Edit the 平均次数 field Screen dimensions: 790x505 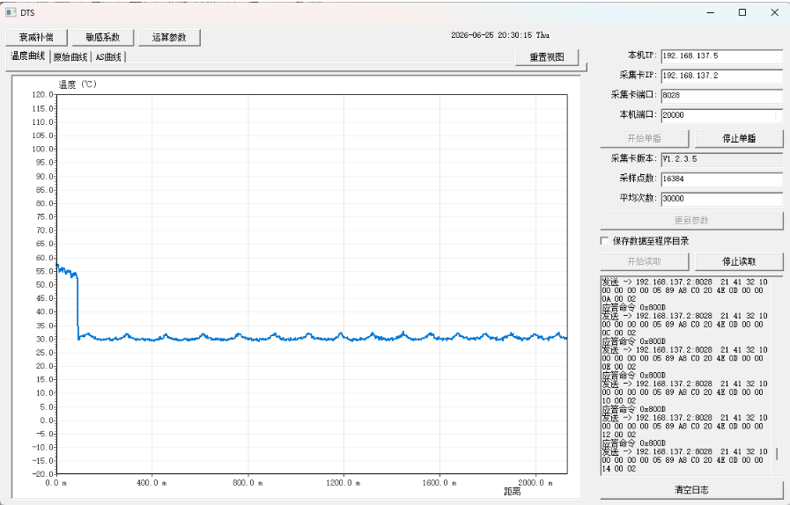(x=721, y=198)
